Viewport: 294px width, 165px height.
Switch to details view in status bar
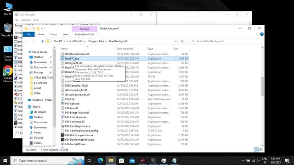coord(256,149)
